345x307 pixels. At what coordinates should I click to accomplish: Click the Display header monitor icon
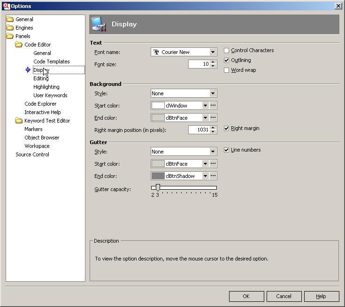[99, 24]
